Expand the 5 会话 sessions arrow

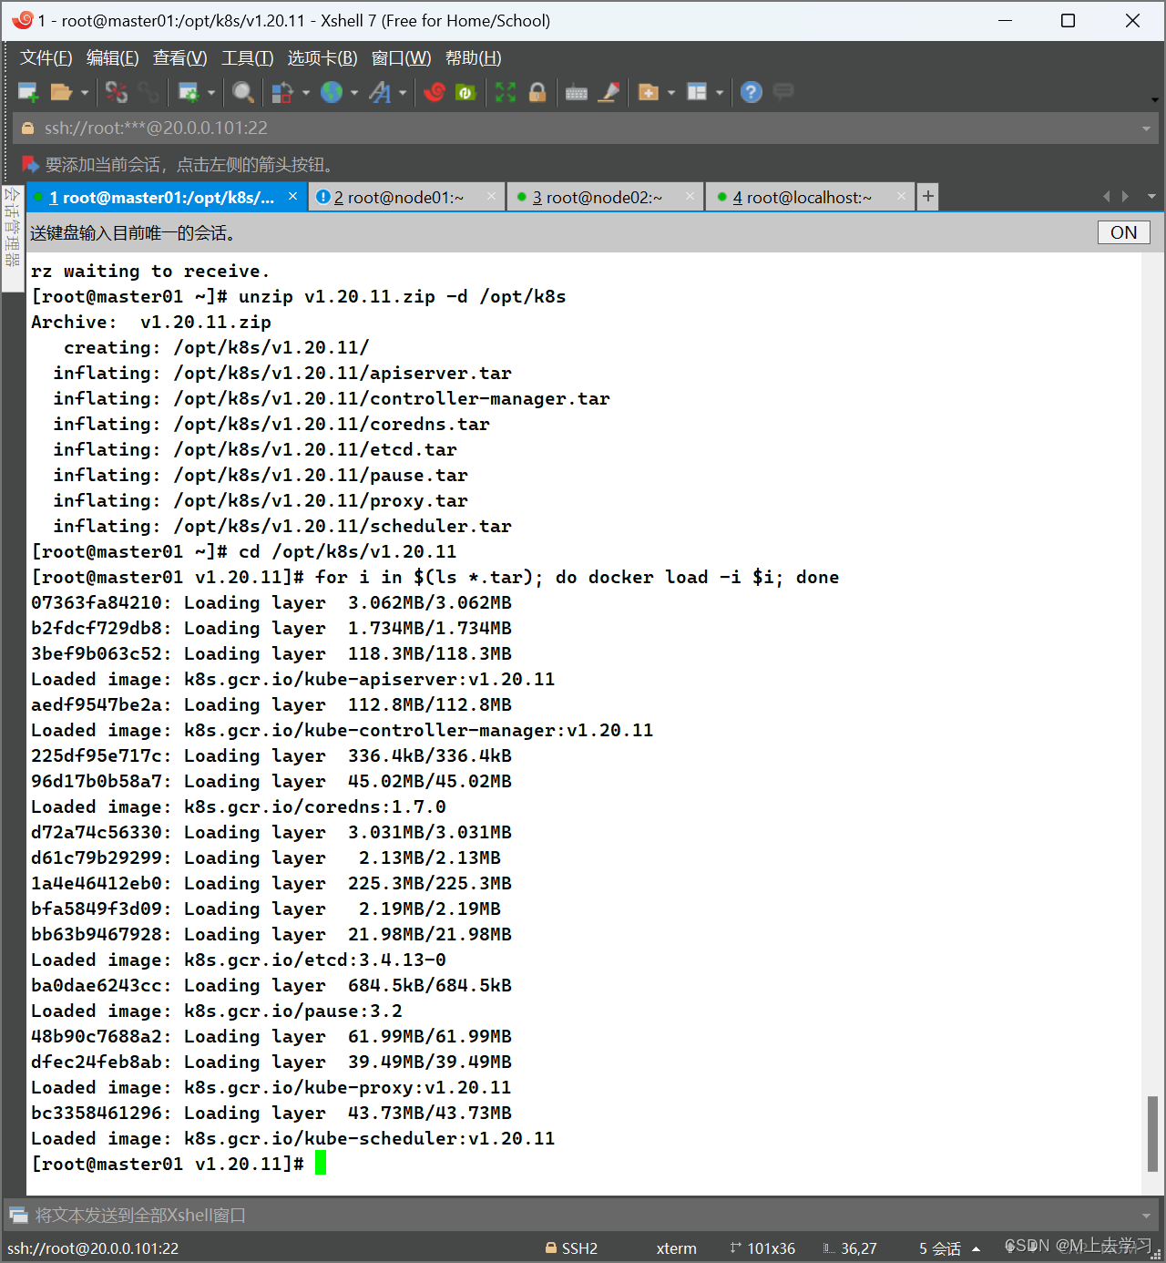977,1249
